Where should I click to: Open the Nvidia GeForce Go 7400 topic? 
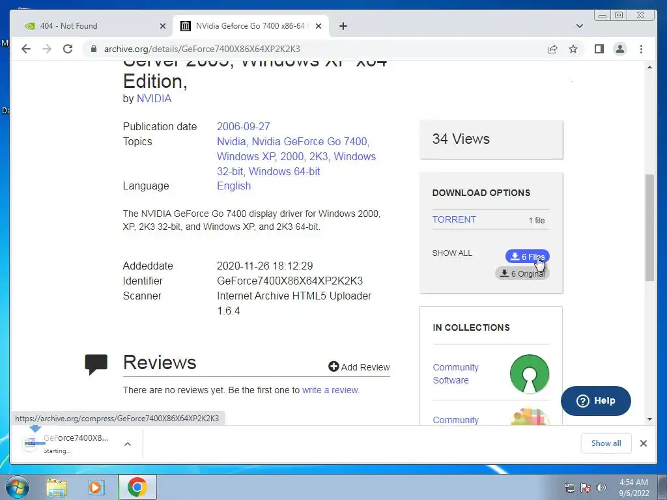pos(309,141)
